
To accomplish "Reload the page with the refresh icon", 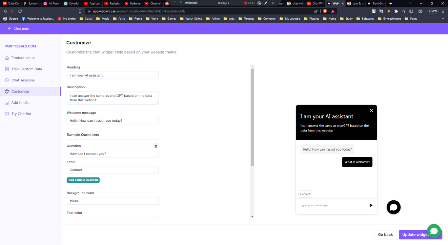I will click(20, 11).
